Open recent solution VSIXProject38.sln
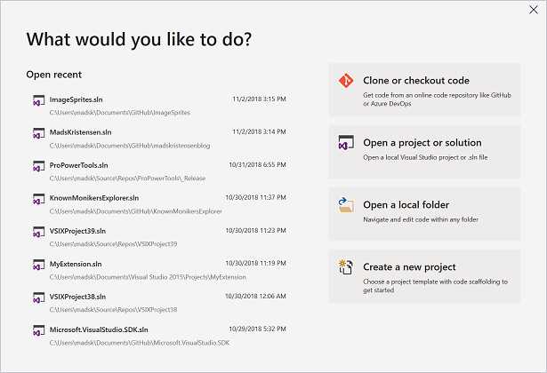The width and height of the screenshot is (547, 373). (159, 303)
